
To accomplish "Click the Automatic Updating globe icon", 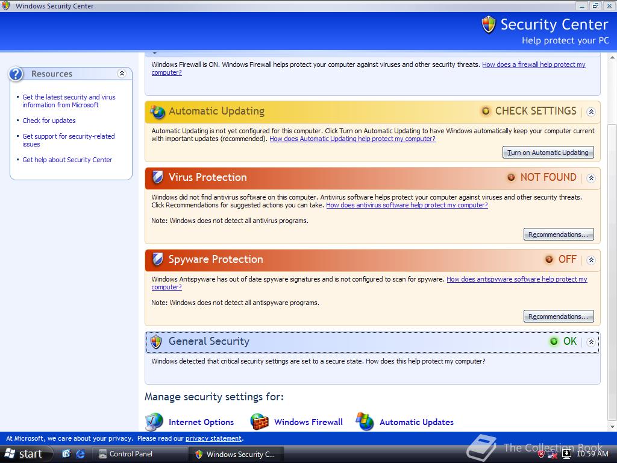I will (x=158, y=112).
